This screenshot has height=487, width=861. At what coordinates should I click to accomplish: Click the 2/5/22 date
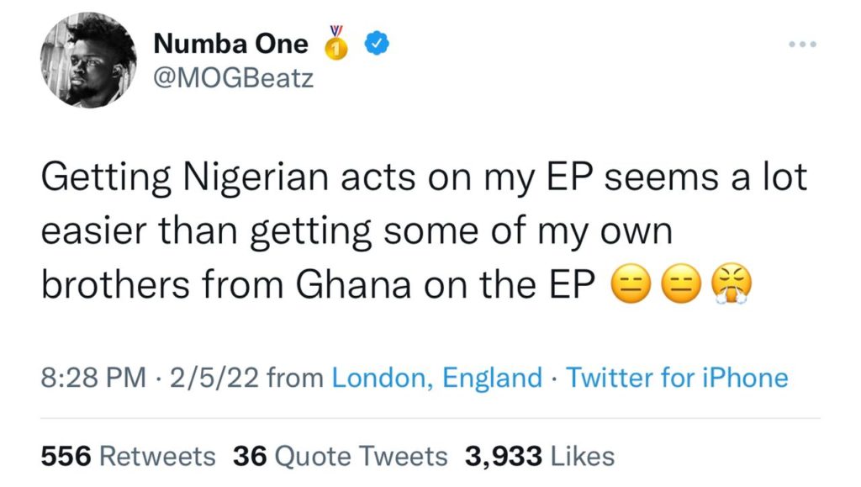(x=214, y=378)
